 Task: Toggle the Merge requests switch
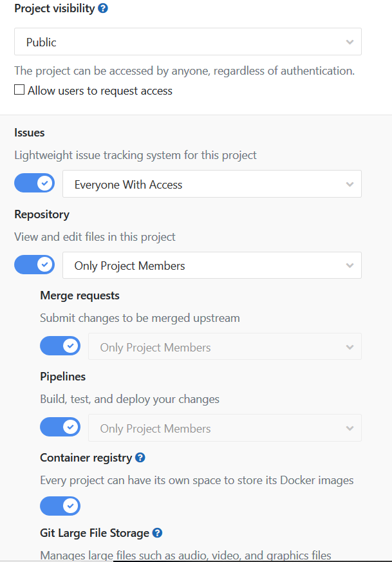pyautogui.click(x=61, y=346)
